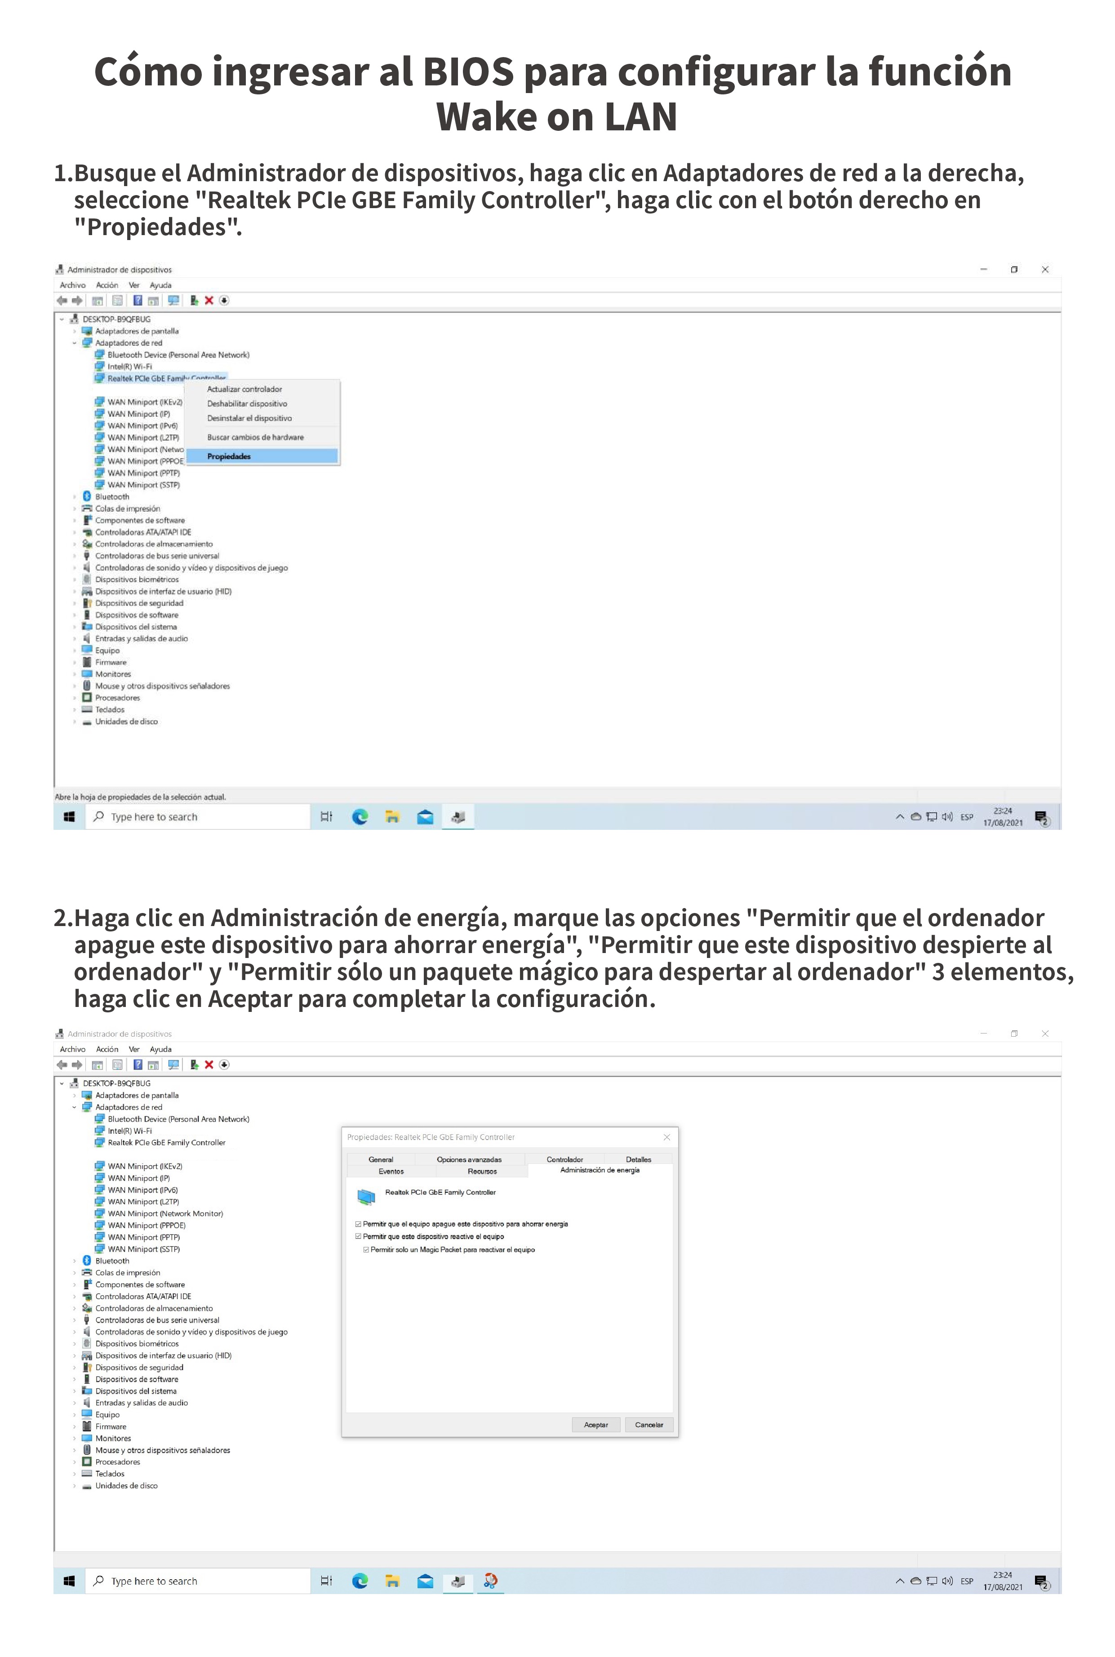Toggle Permitir solo un Magic Packet checkbox
Screen dimensions: 1115x1657
pyautogui.click(x=366, y=1250)
